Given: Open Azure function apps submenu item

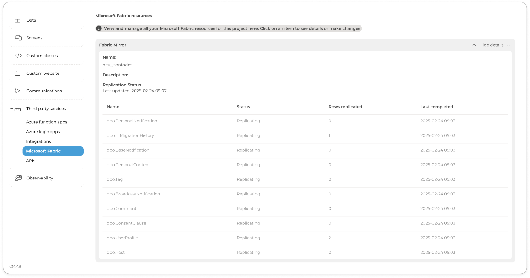Looking at the screenshot, I should 47,122.
